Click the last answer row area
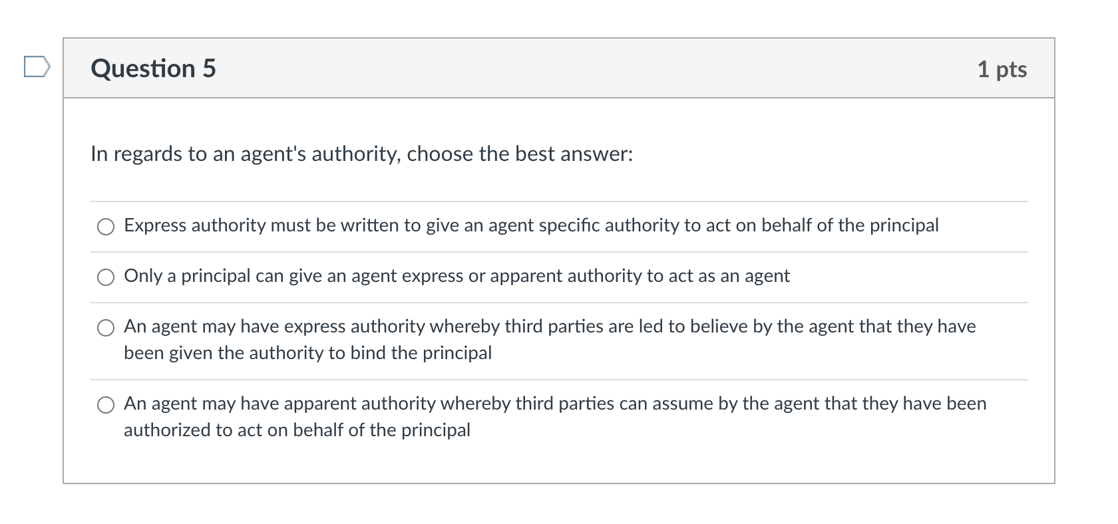 point(559,416)
